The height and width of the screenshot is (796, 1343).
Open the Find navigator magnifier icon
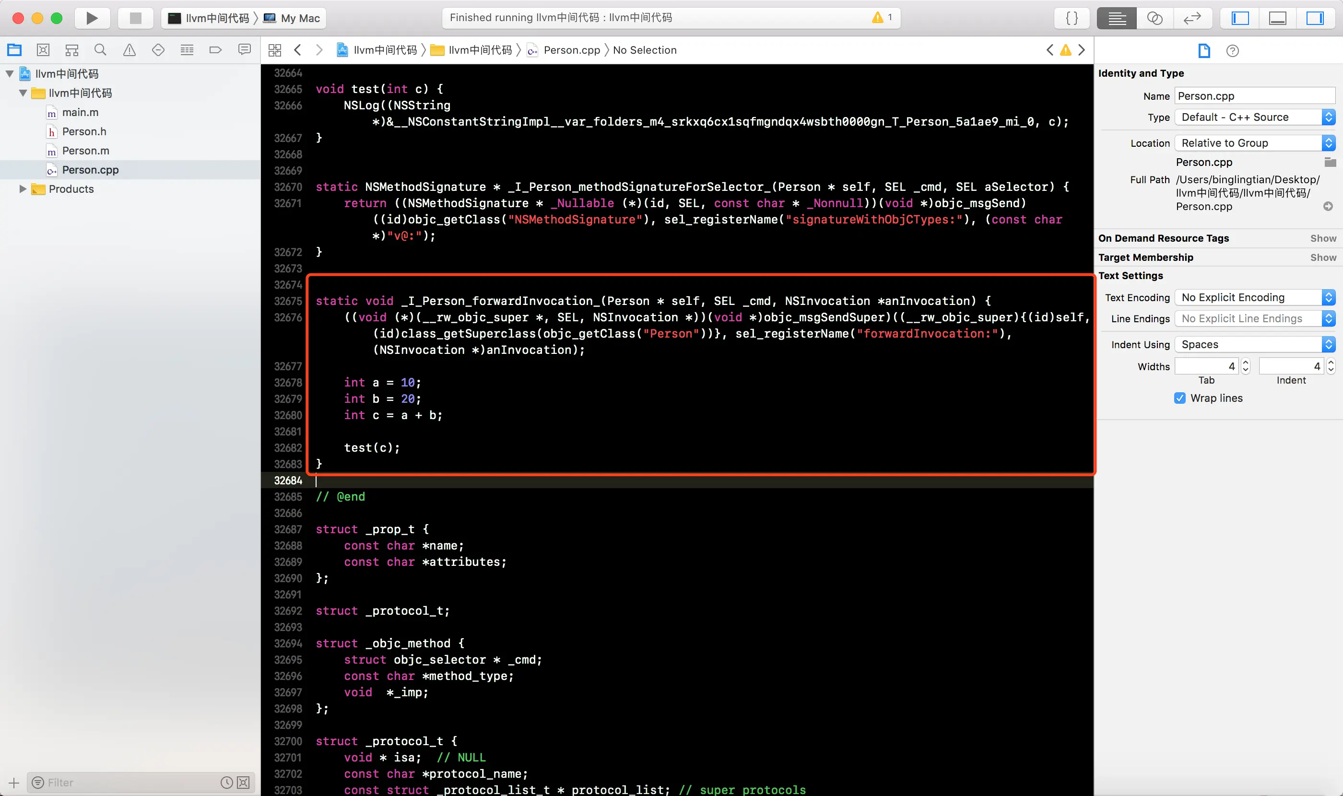pyautogui.click(x=100, y=50)
